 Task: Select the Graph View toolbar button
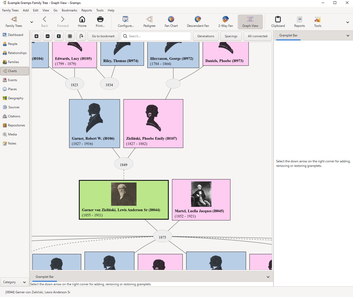pyautogui.click(x=250, y=22)
